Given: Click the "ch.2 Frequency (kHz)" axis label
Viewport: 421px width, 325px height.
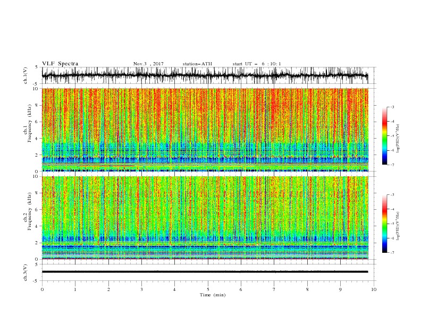Looking at the screenshot, I should (x=28, y=211).
